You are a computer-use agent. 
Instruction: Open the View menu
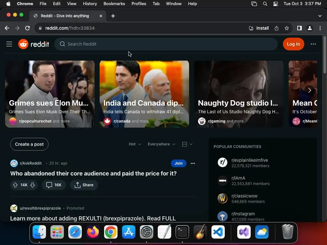pos(72,4)
